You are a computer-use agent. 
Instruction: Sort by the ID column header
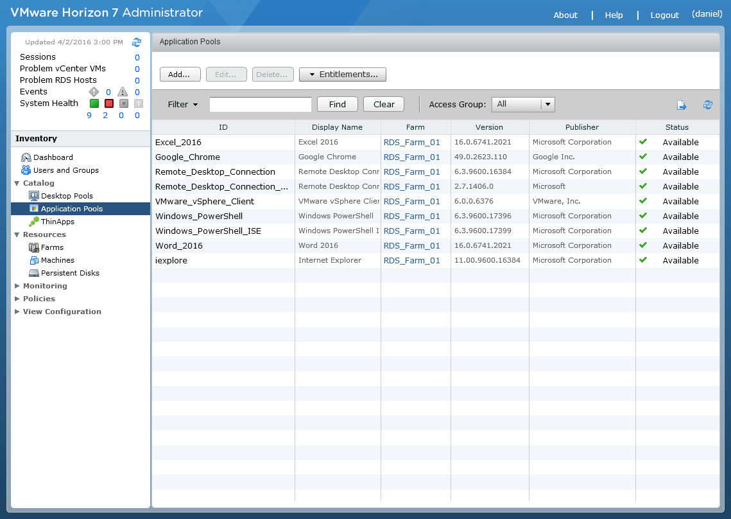point(223,127)
